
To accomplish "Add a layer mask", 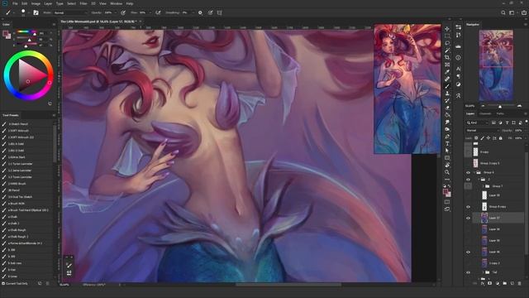I will click(x=489, y=283).
